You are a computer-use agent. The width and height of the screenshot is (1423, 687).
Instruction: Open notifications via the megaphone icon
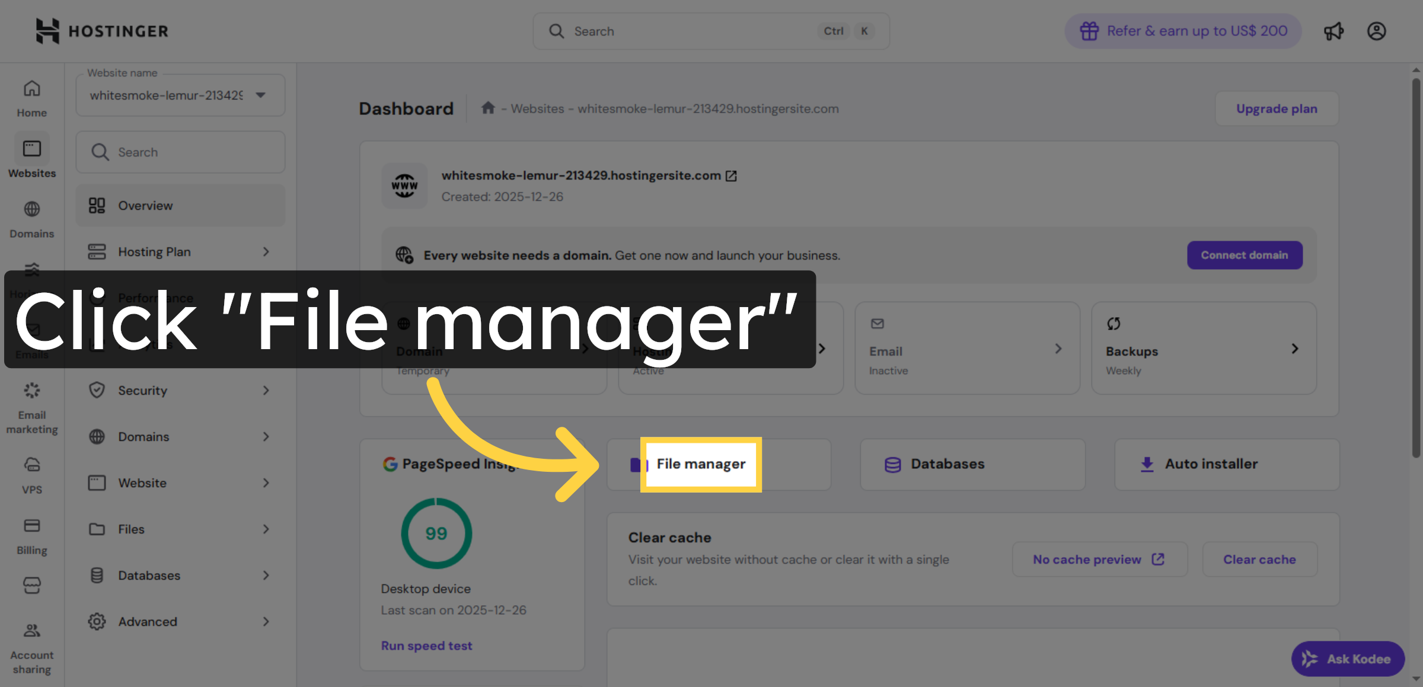1334,31
